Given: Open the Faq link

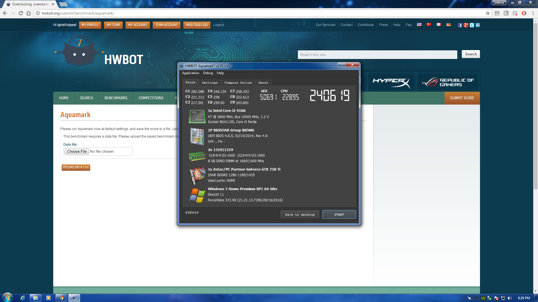Looking at the screenshot, I should pyautogui.click(x=409, y=25).
